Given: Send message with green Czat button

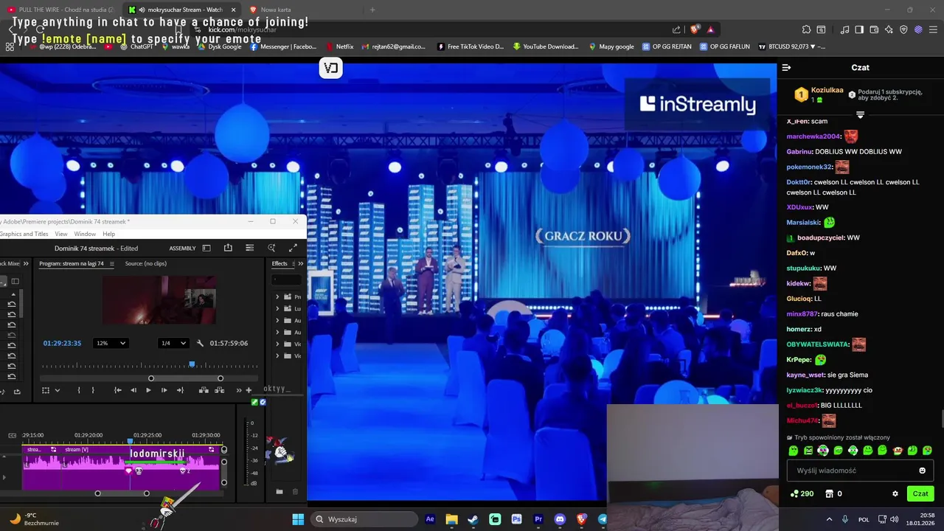Looking at the screenshot, I should (920, 493).
